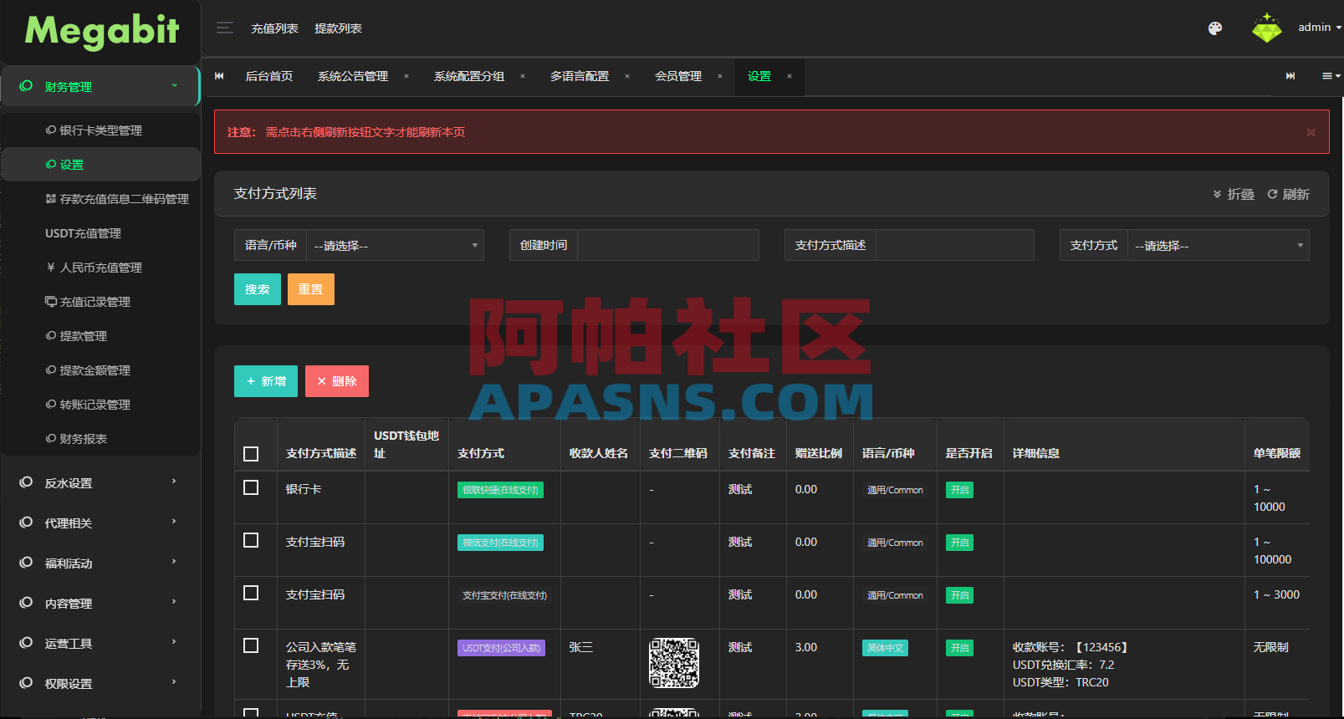Collapse the 财务管理 sidebar section

pos(100,86)
